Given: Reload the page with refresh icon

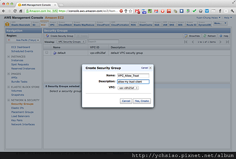Looking at the screenshot, I should (15, 11).
